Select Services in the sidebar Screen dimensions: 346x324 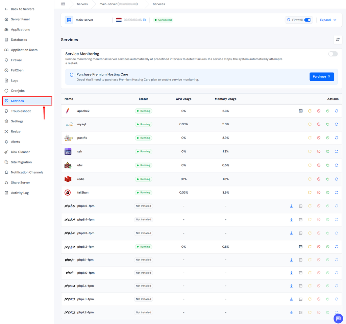pos(27,101)
